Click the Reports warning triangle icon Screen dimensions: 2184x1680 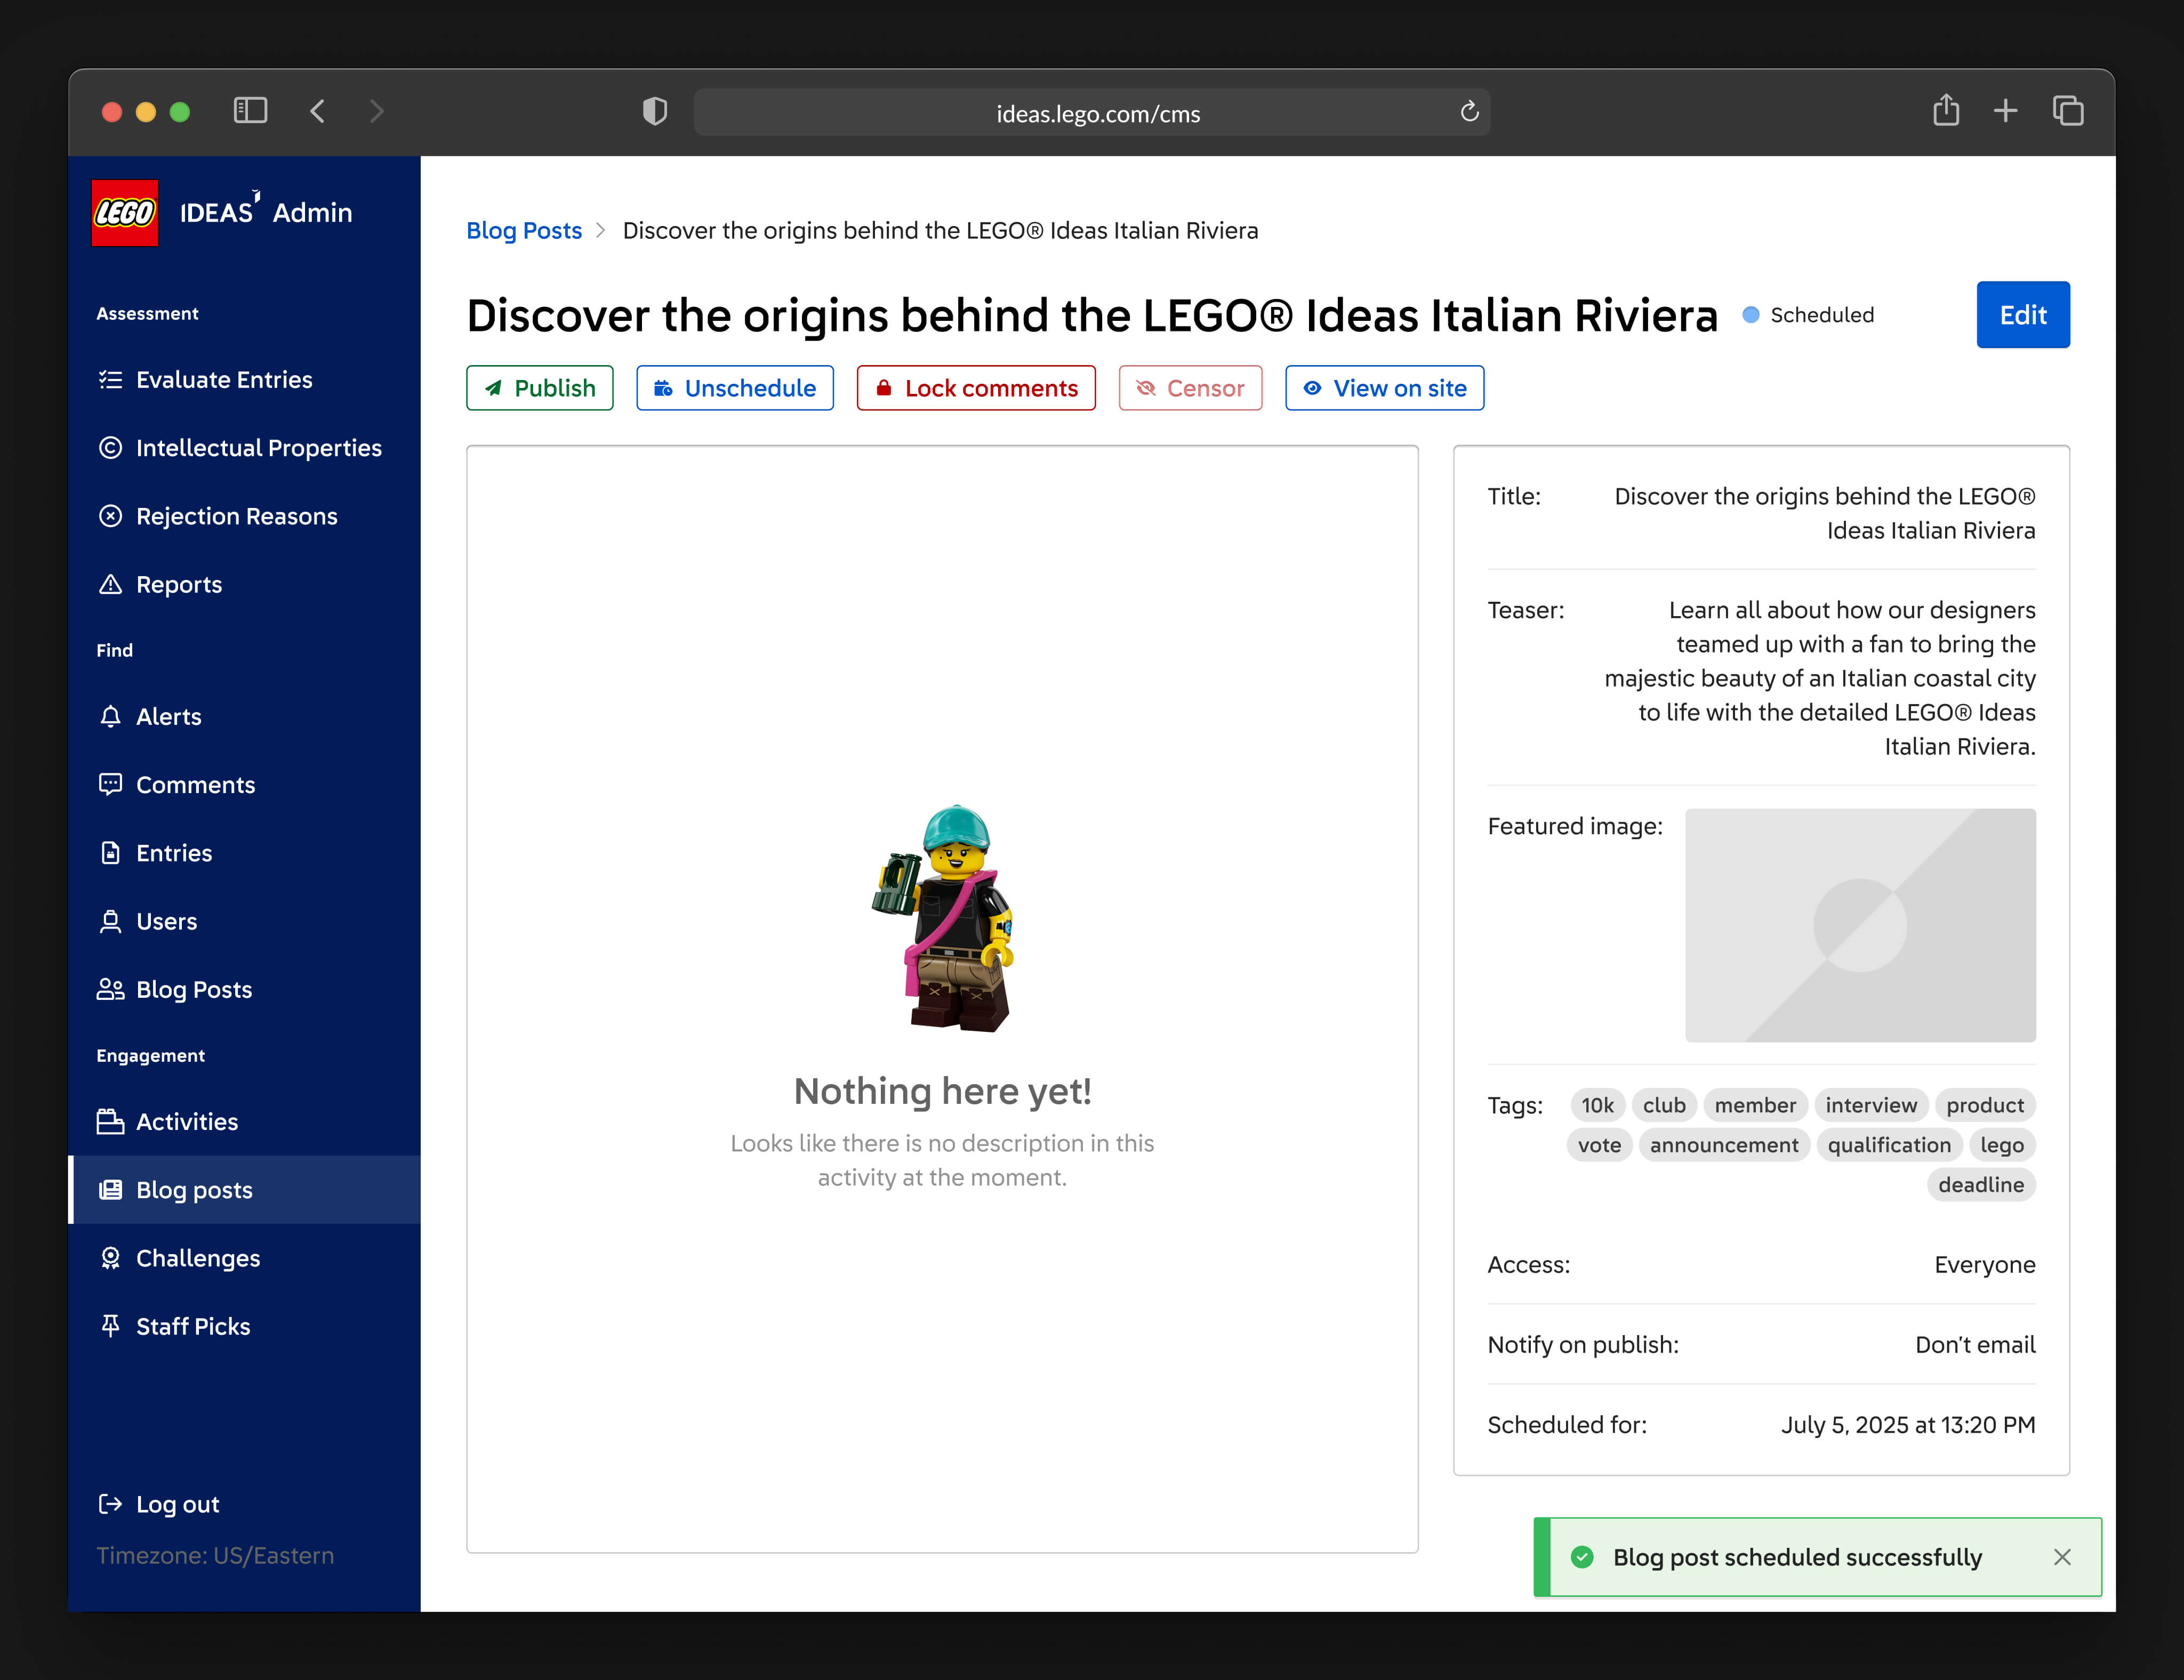pos(111,585)
